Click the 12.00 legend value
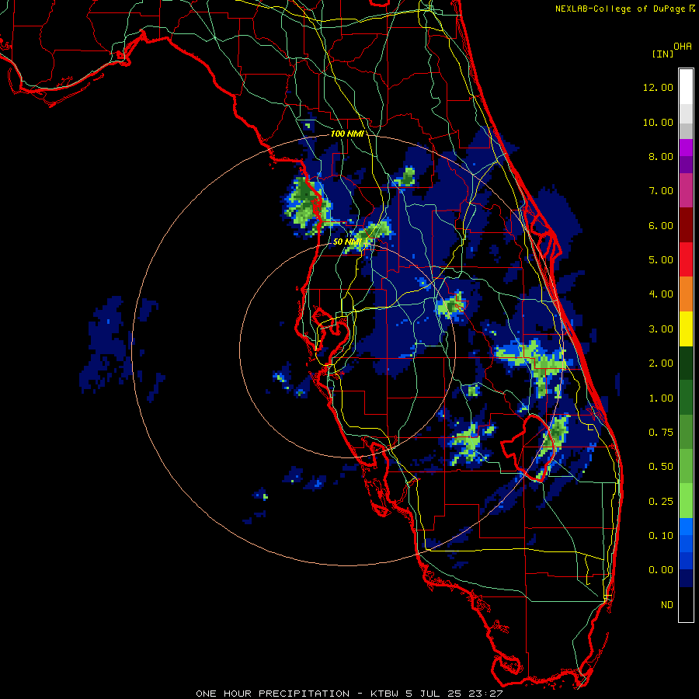The width and height of the screenshot is (699, 699). [x=658, y=87]
